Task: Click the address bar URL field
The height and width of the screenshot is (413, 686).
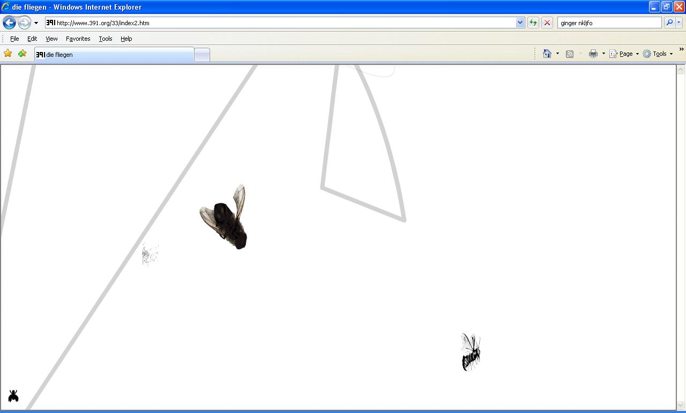Action: [x=280, y=23]
